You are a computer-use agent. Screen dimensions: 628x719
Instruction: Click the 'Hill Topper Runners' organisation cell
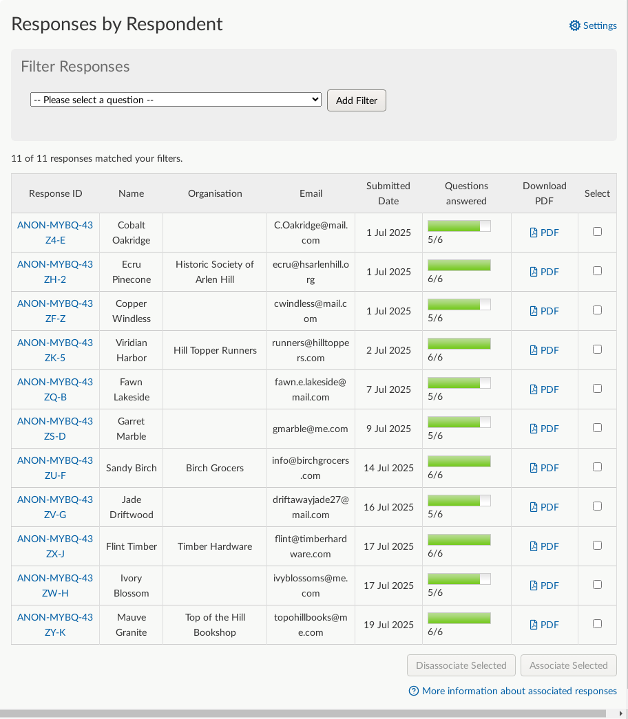(x=215, y=350)
